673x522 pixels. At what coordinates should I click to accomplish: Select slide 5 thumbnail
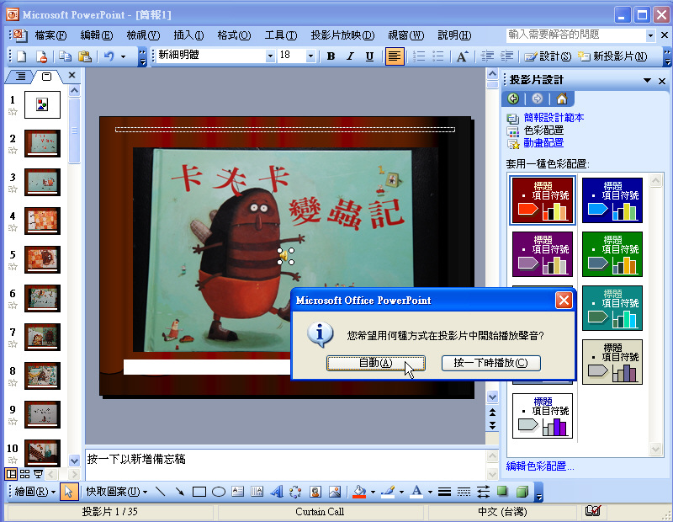tap(42, 259)
